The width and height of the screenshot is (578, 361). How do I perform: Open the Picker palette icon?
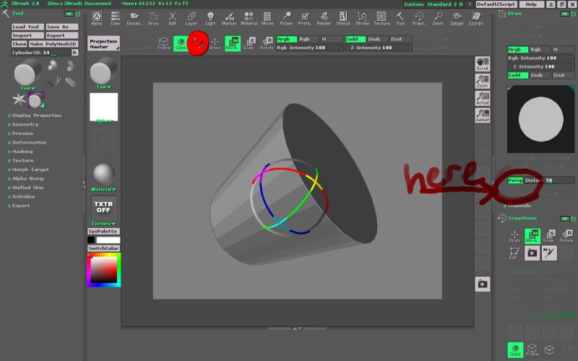(x=286, y=18)
